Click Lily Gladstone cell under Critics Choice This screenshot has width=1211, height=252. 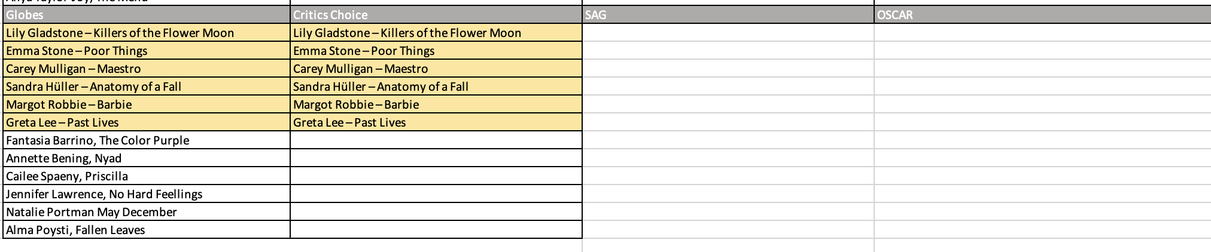tap(436, 33)
